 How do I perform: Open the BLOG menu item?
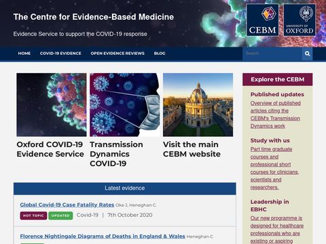(x=160, y=54)
